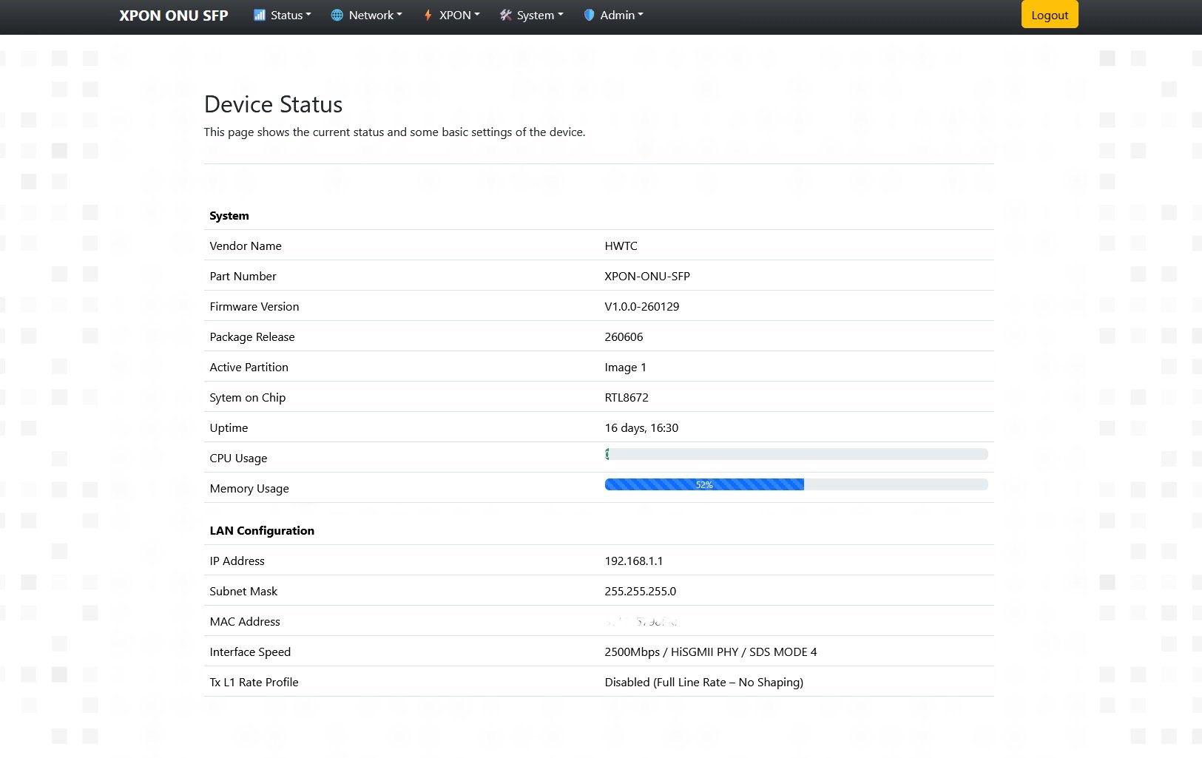Click the Memory Usage label
The width and height of the screenshot is (1202, 758).
[x=249, y=488]
